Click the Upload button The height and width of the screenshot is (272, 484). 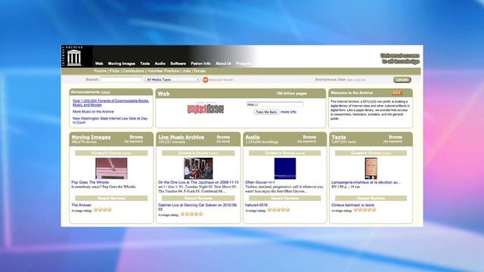pyautogui.click(x=402, y=79)
